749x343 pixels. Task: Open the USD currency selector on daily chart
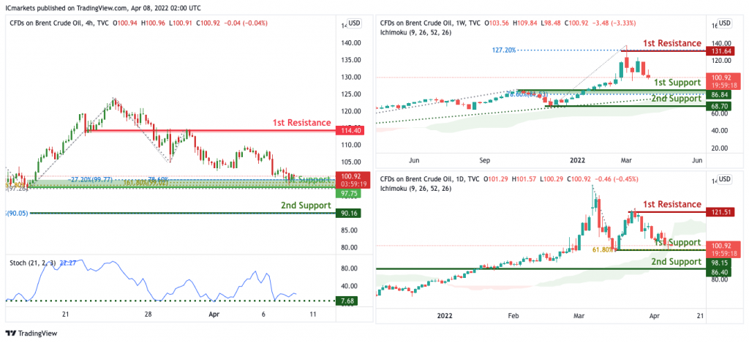725,180
